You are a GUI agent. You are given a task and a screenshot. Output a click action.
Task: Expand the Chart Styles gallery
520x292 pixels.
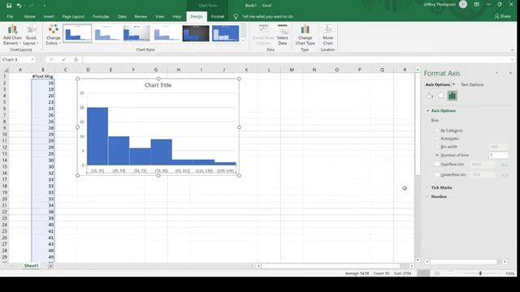(243, 41)
